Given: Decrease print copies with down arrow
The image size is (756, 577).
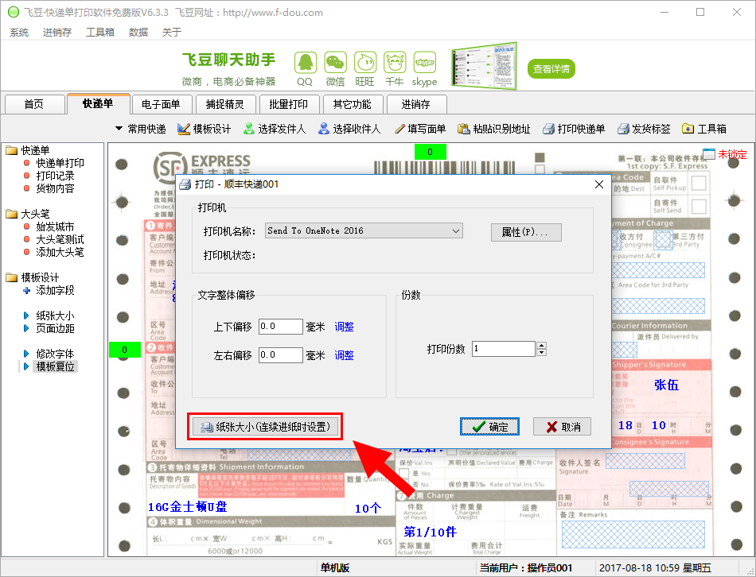Looking at the screenshot, I should pyautogui.click(x=541, y=353).
